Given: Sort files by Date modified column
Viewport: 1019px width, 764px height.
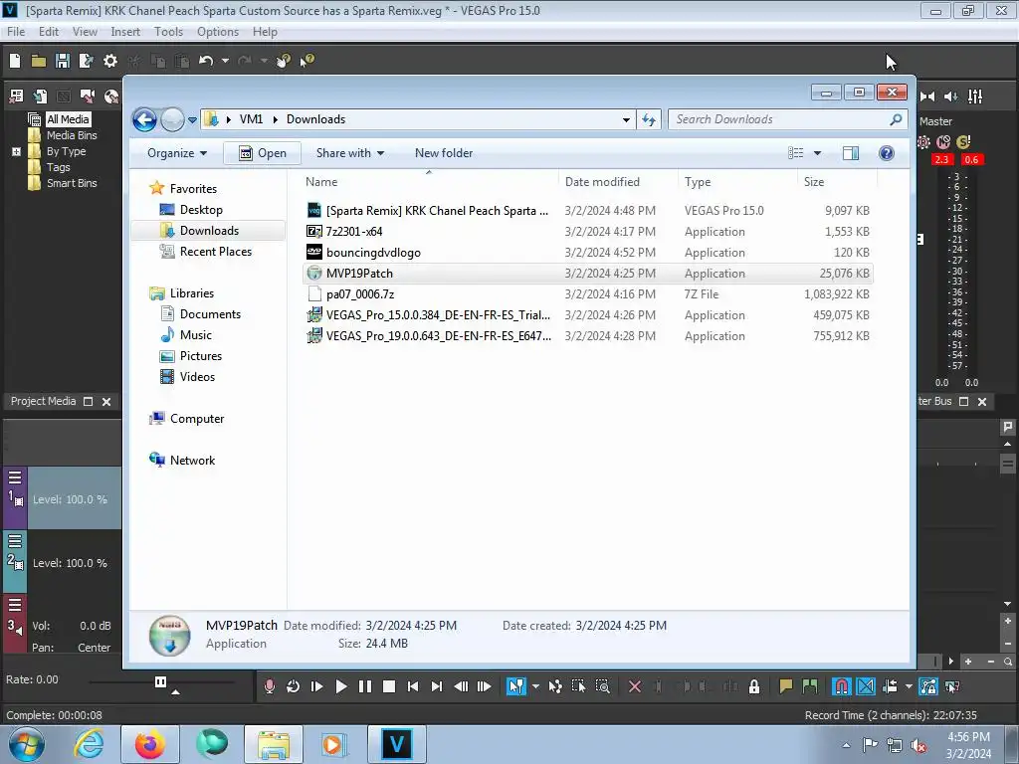Looking at the screenshot, I should (x=617, y=183).
